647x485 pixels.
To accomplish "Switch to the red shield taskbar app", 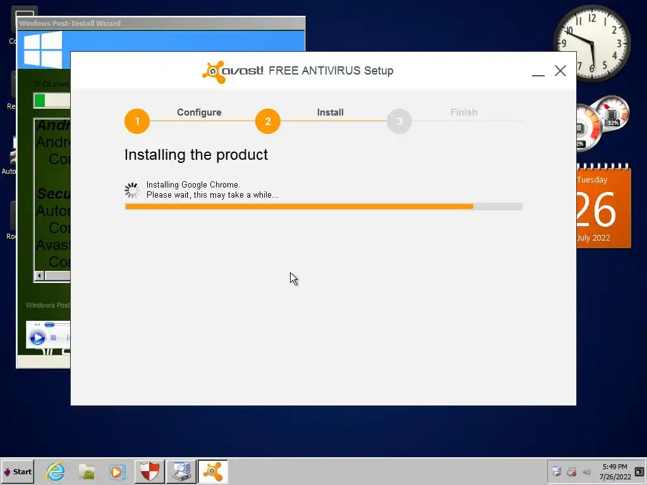I will coord(149,471).
